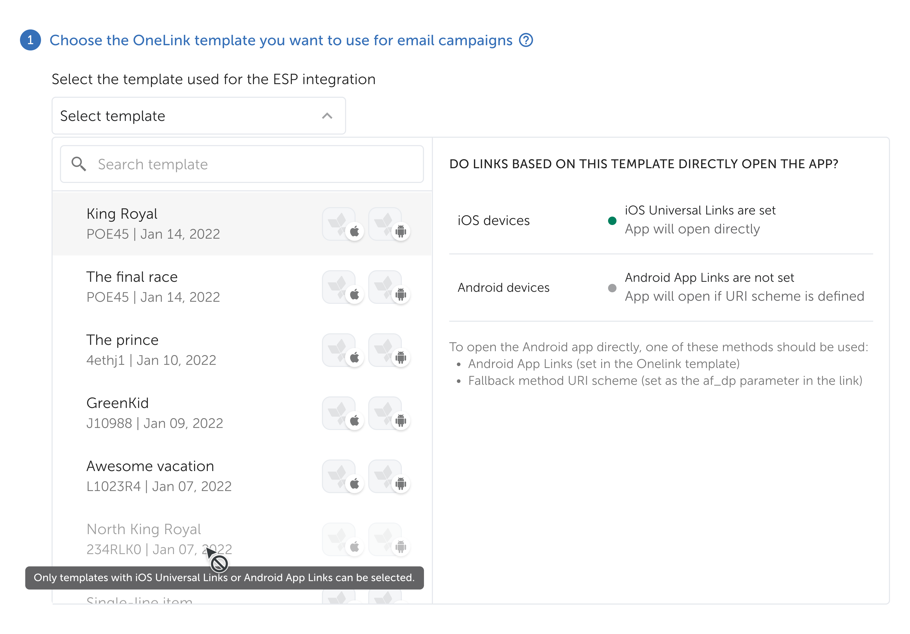Collapse the Select template dropdown

click(x=198, y=116)
